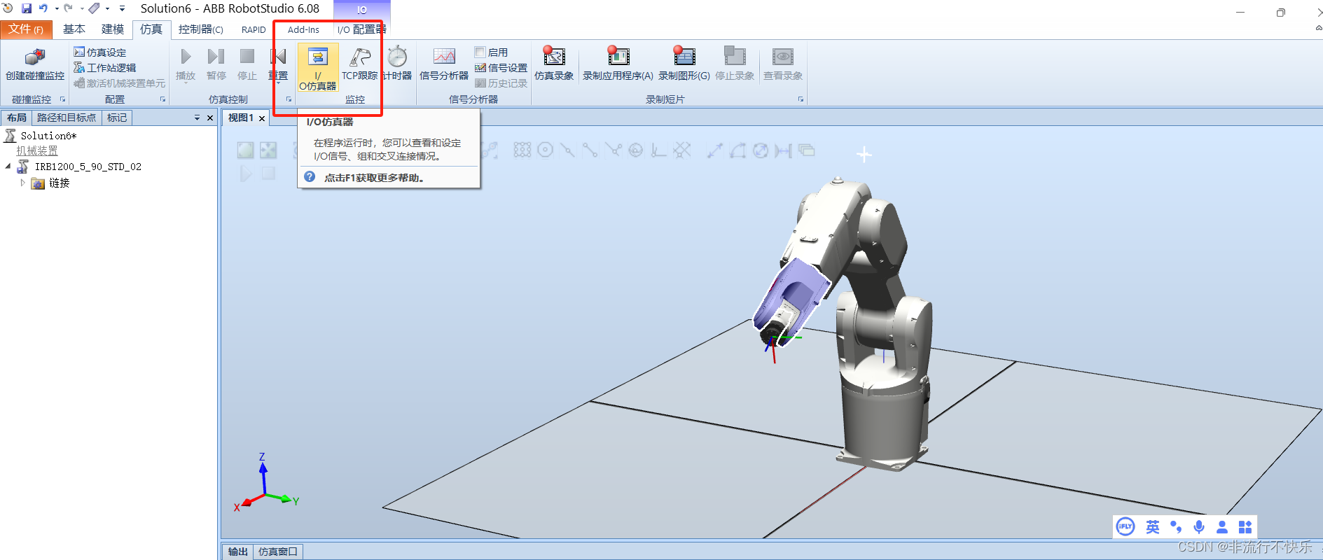
Task: Open the I/O仿真器 simulator
Action: click(318, 68)
